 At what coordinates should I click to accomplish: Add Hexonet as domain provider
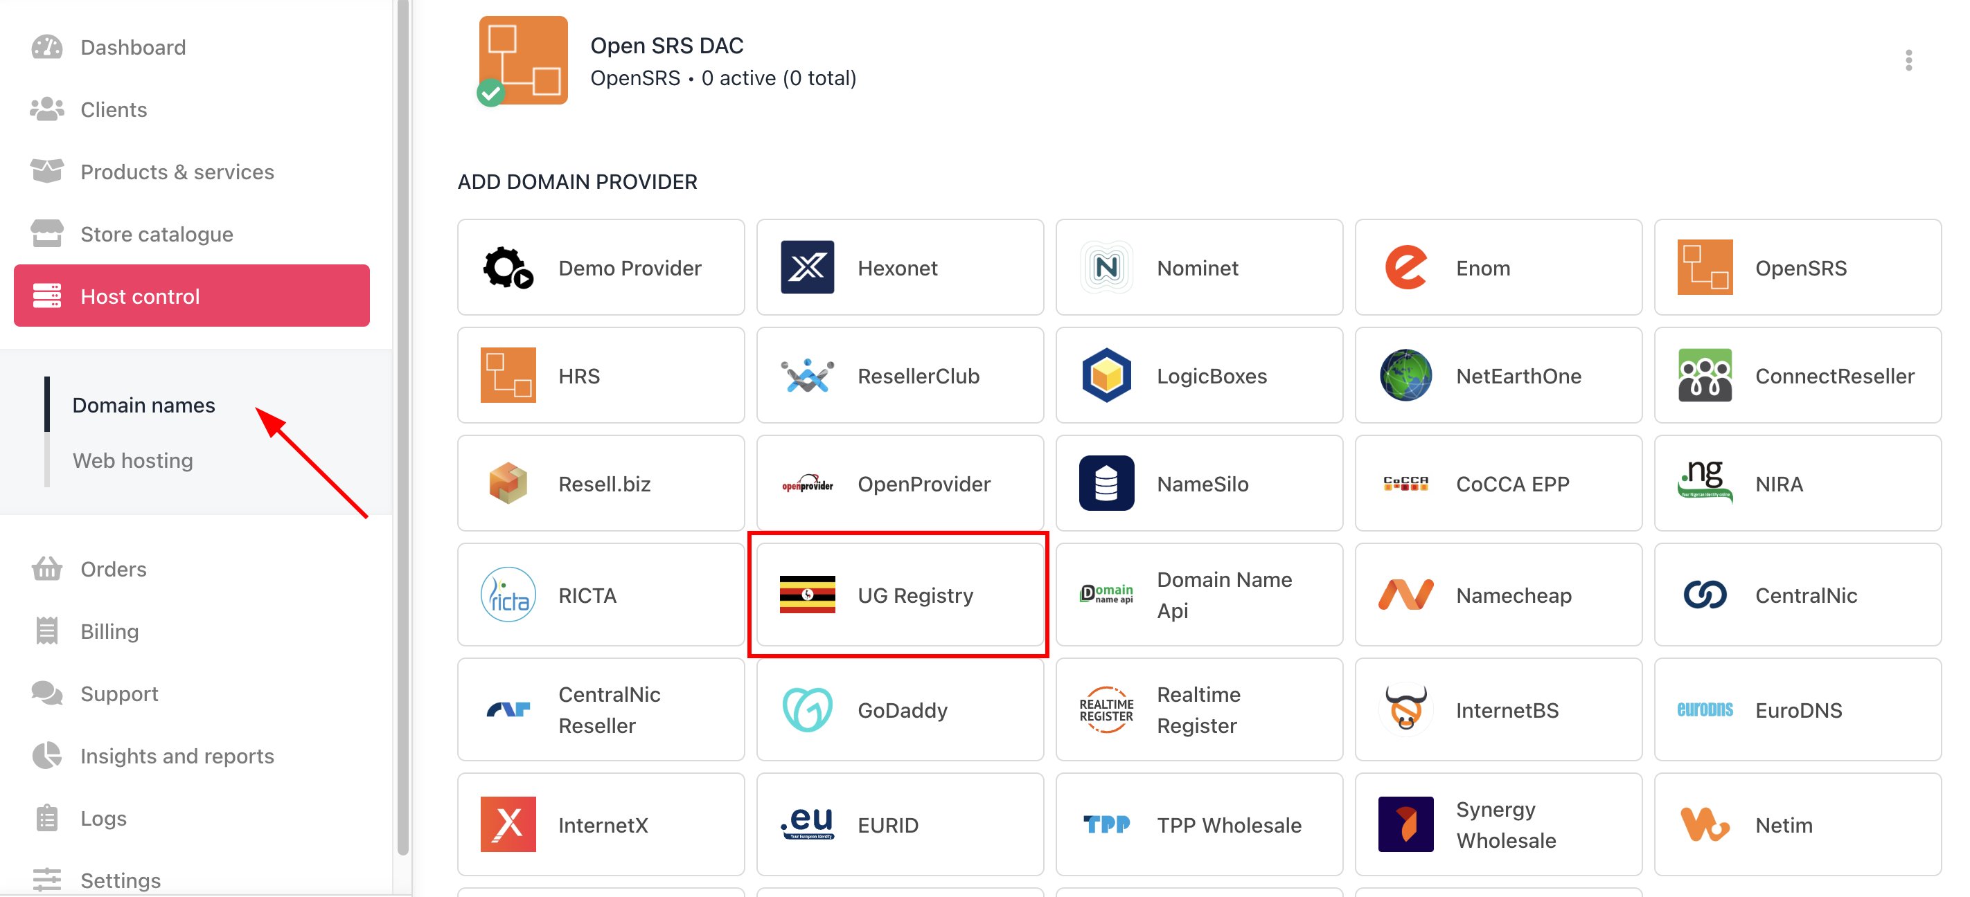pyautogui.click(x=900, y=267)
